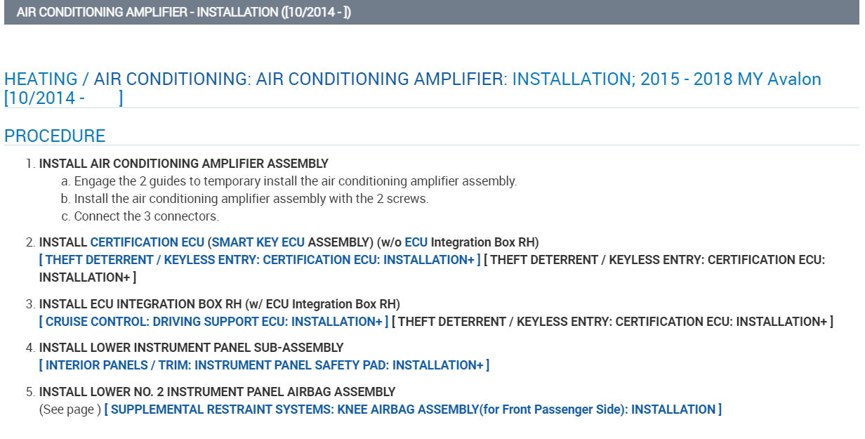Click step 1 Install Air Conditioning Amplifier Assembly heading
The image size is (865, 439).
click(x=183, y=164)
